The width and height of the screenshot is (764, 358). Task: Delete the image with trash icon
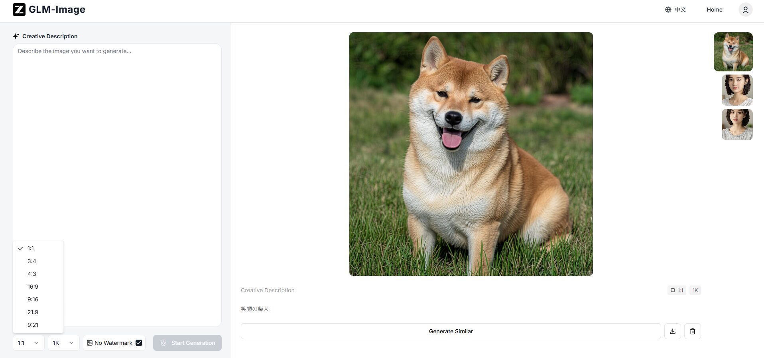pos(692,331)
